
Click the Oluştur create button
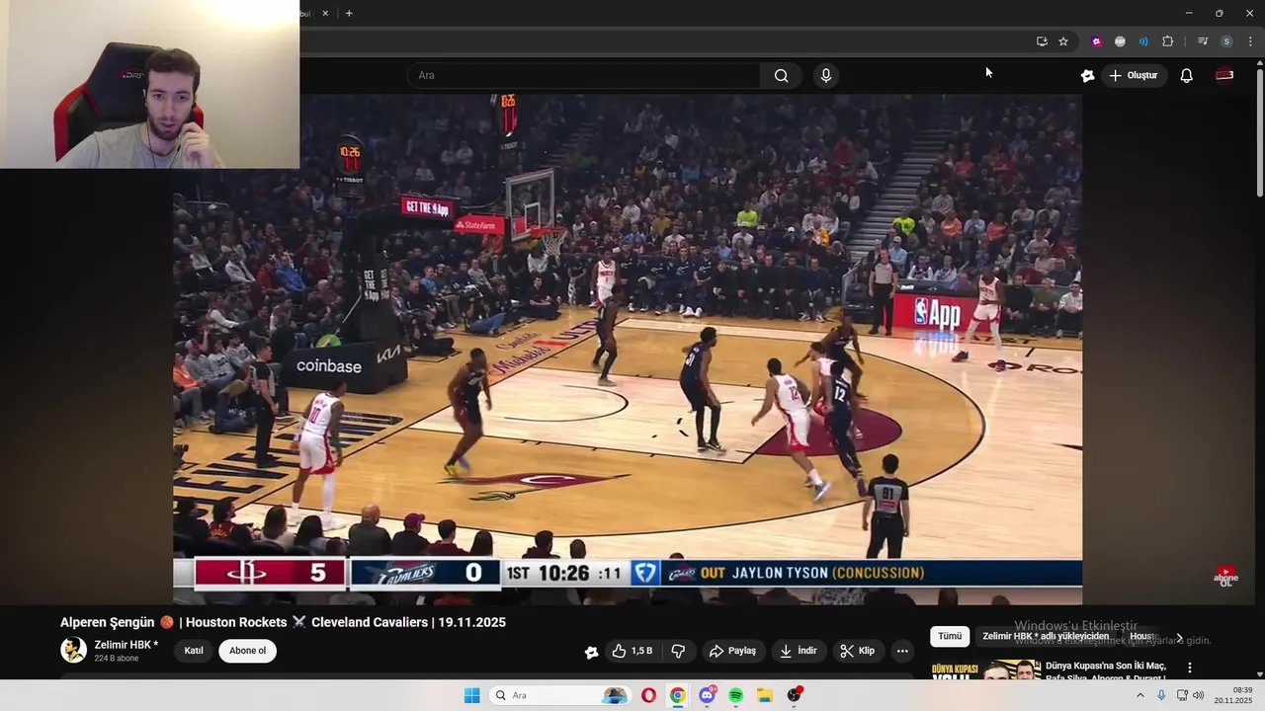click(1134, 75)
